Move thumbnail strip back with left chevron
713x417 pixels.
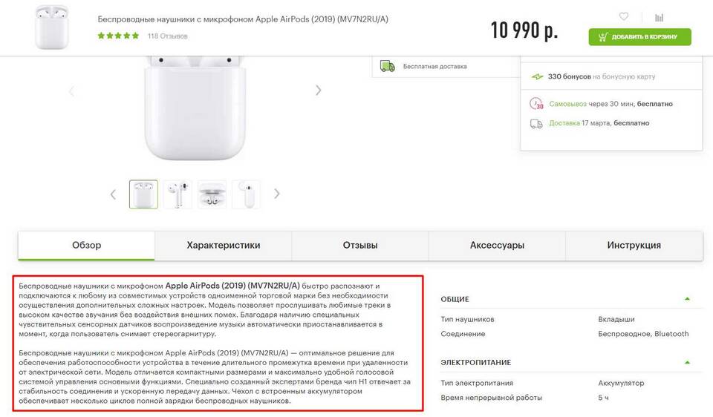(113, 194)
